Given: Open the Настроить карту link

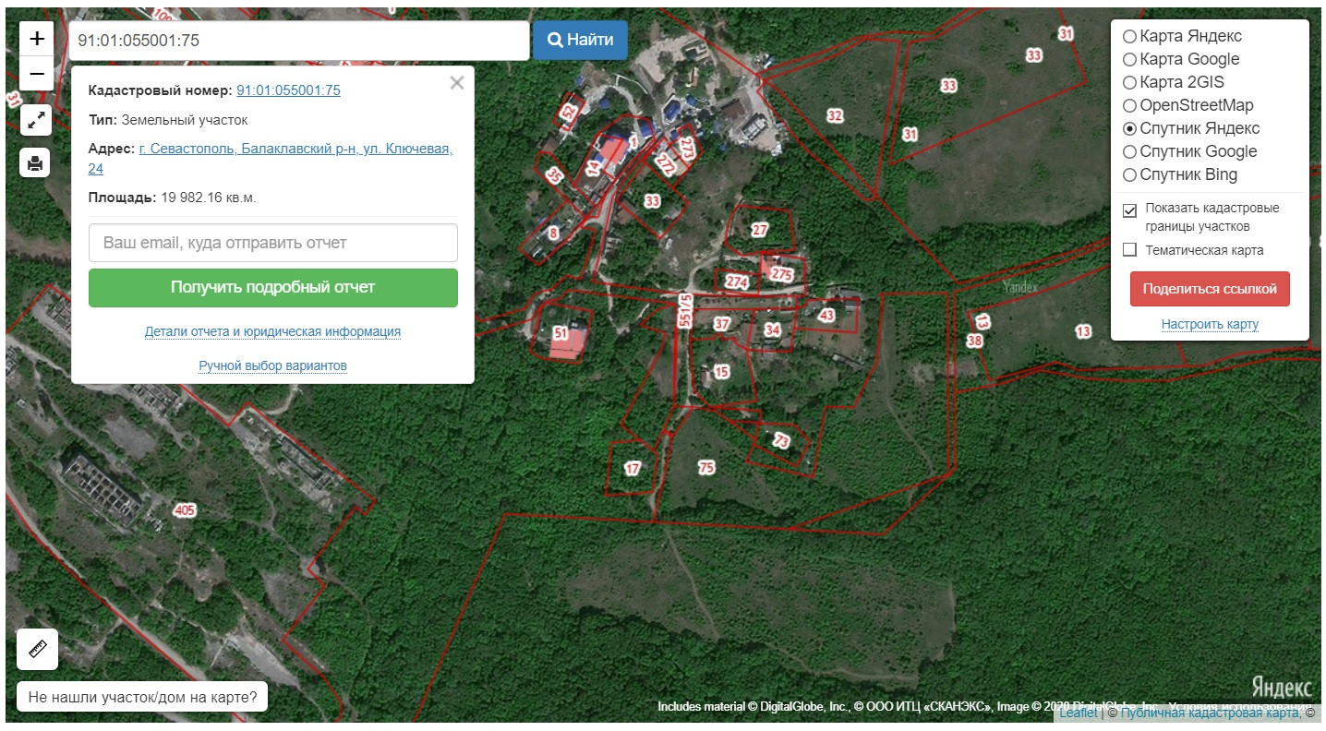Looking at the screenshot, I should 1210,325.
